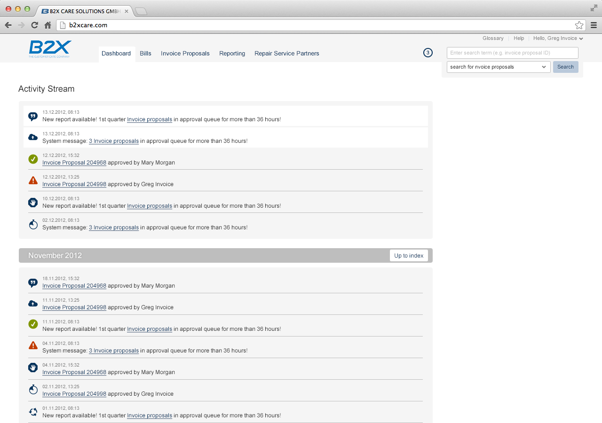Screen dimensions: 602x423
Task: Click the 'Up to index' button
Action: (409, 256)
